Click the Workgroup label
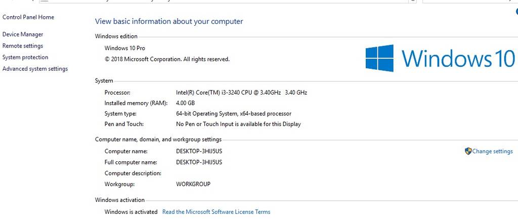Image resolution: width=518 pixels, height=222 pixels. 119,184
